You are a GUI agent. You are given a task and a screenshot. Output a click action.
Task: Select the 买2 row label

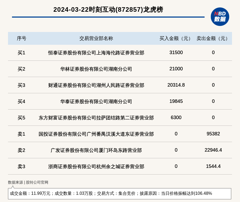tap(21, 69)
